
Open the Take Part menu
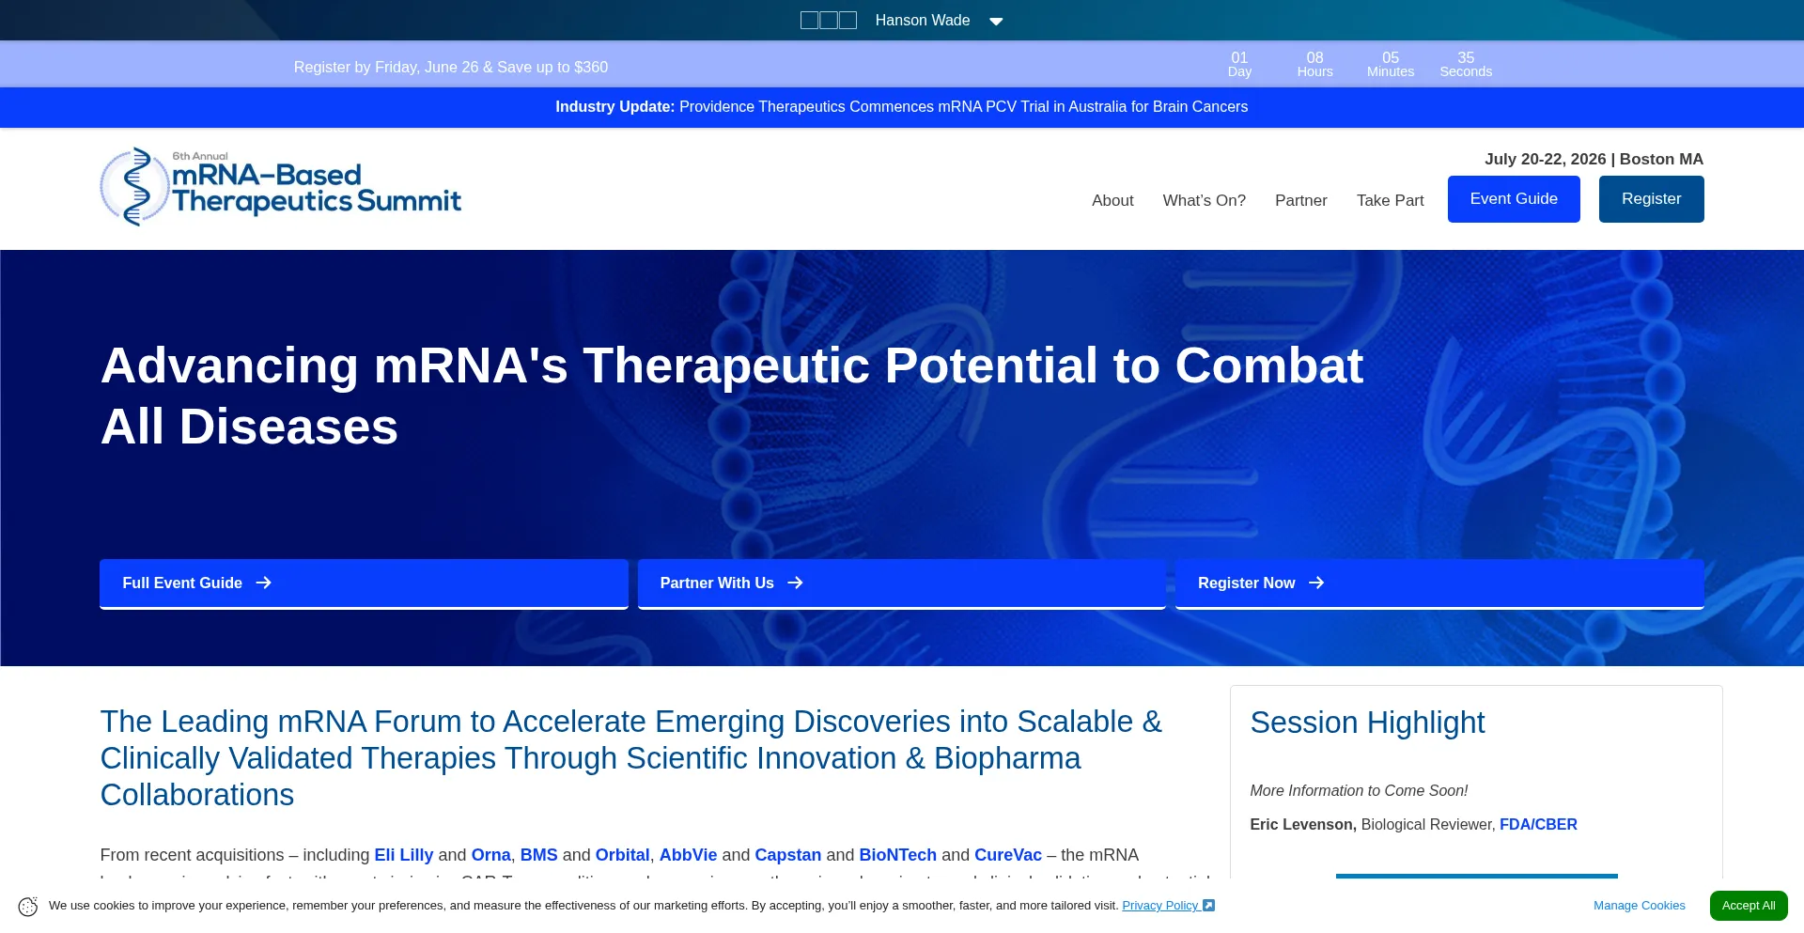[1390, 200]
